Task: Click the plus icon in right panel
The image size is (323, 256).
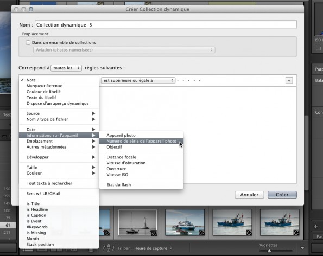Action: [x=316, y=226]
